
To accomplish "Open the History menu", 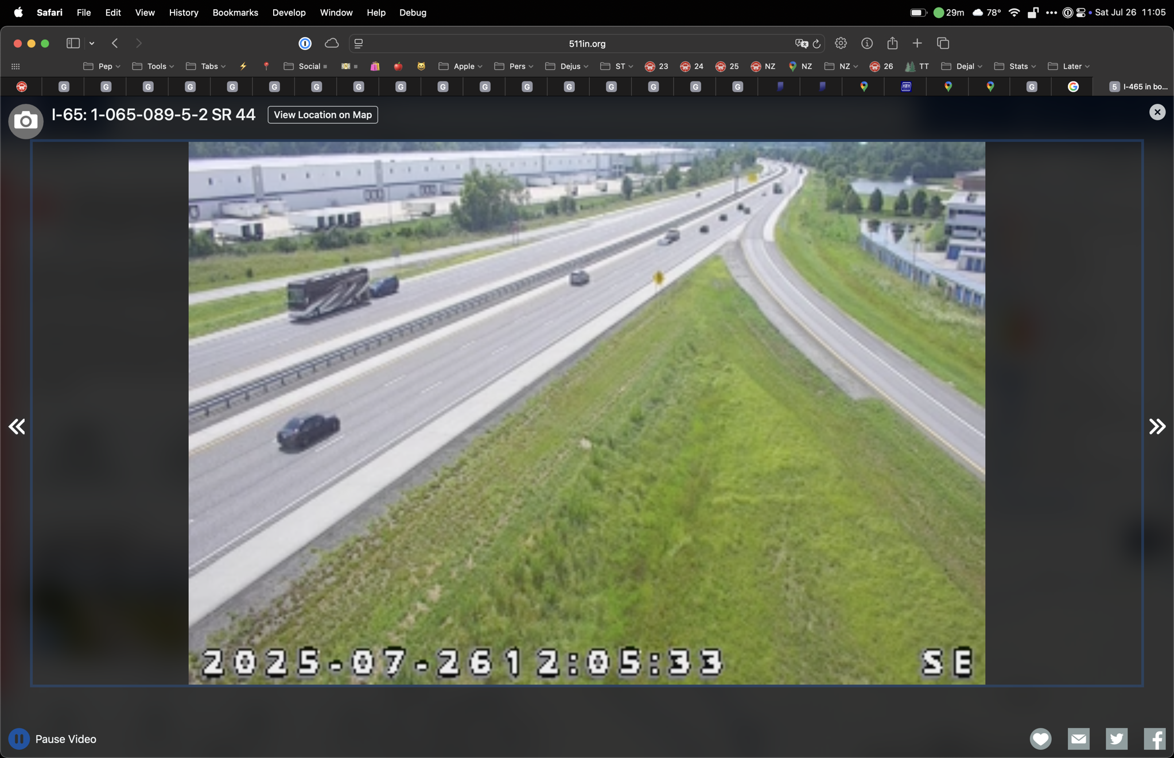I will (184, 12).
